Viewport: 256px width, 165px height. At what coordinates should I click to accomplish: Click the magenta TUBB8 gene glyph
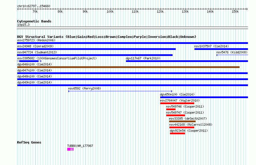click(70, 149)
